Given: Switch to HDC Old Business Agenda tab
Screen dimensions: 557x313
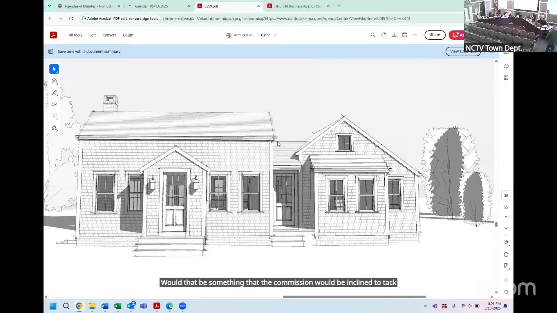Looking at the screenshot, I should 298,6.
